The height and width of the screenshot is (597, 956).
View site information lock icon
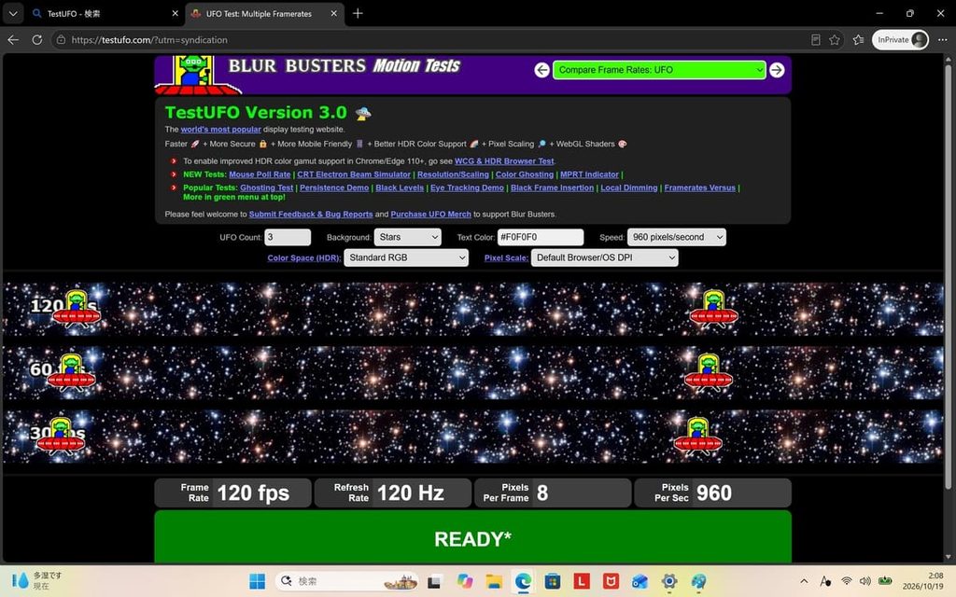pos(61,39)
